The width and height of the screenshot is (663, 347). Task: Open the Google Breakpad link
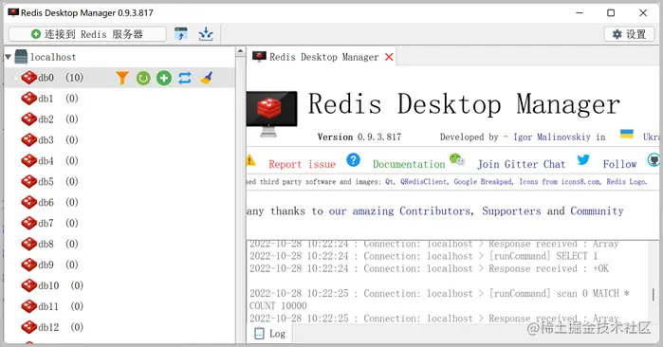tap(484, 182)
